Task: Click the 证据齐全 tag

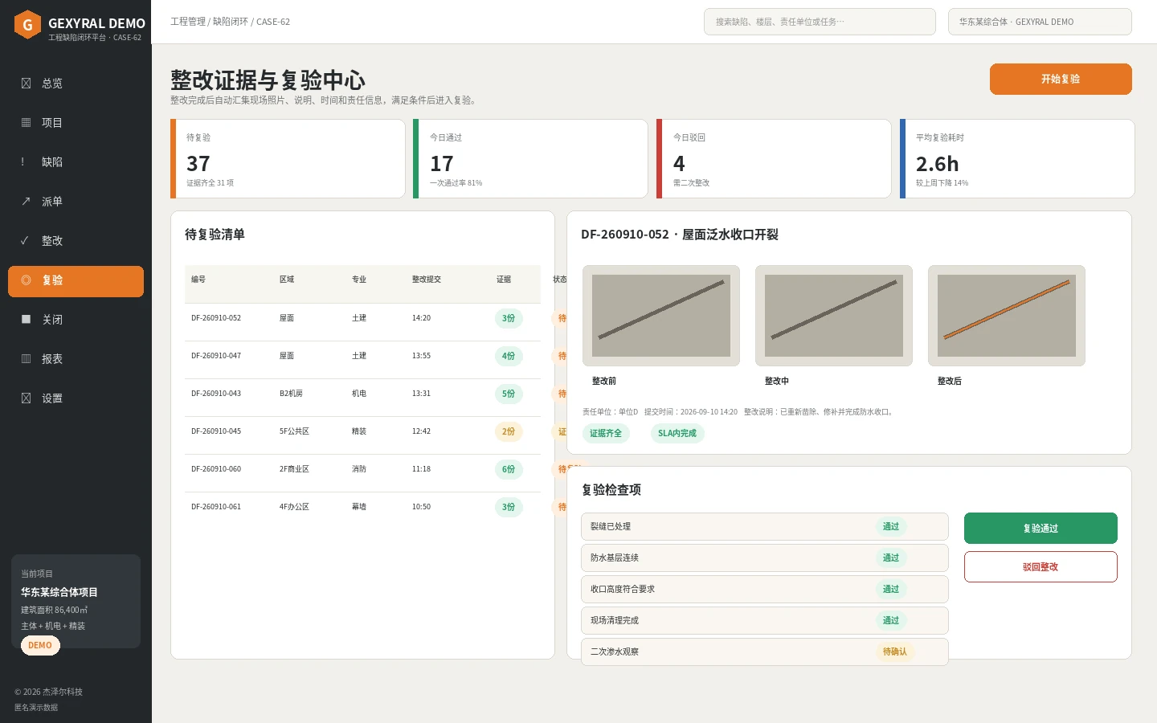Action: pyautogui.click(x=606, y=433)
